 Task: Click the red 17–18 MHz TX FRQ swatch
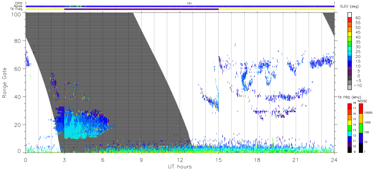tap(350, 106)
